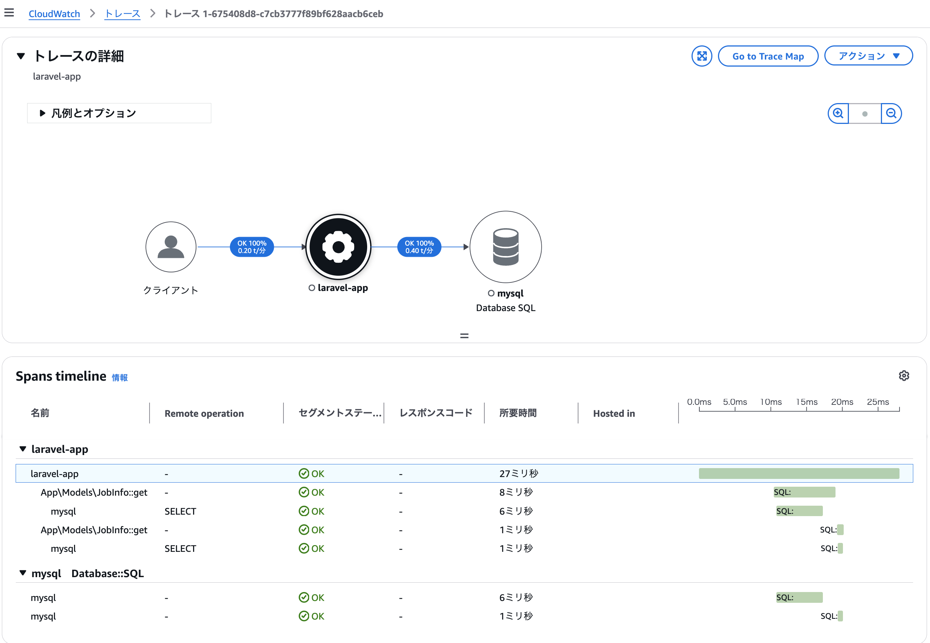Select the laravel-app 27ミリ秒 span row

click(x=464, y=473)
